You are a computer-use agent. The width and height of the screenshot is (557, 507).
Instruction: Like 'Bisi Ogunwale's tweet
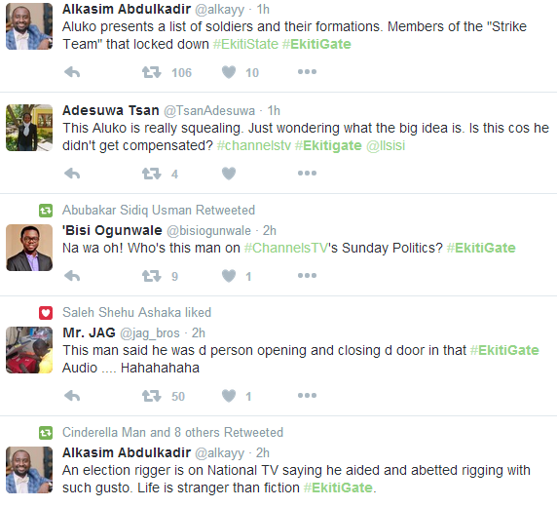(x=229, y=276)
